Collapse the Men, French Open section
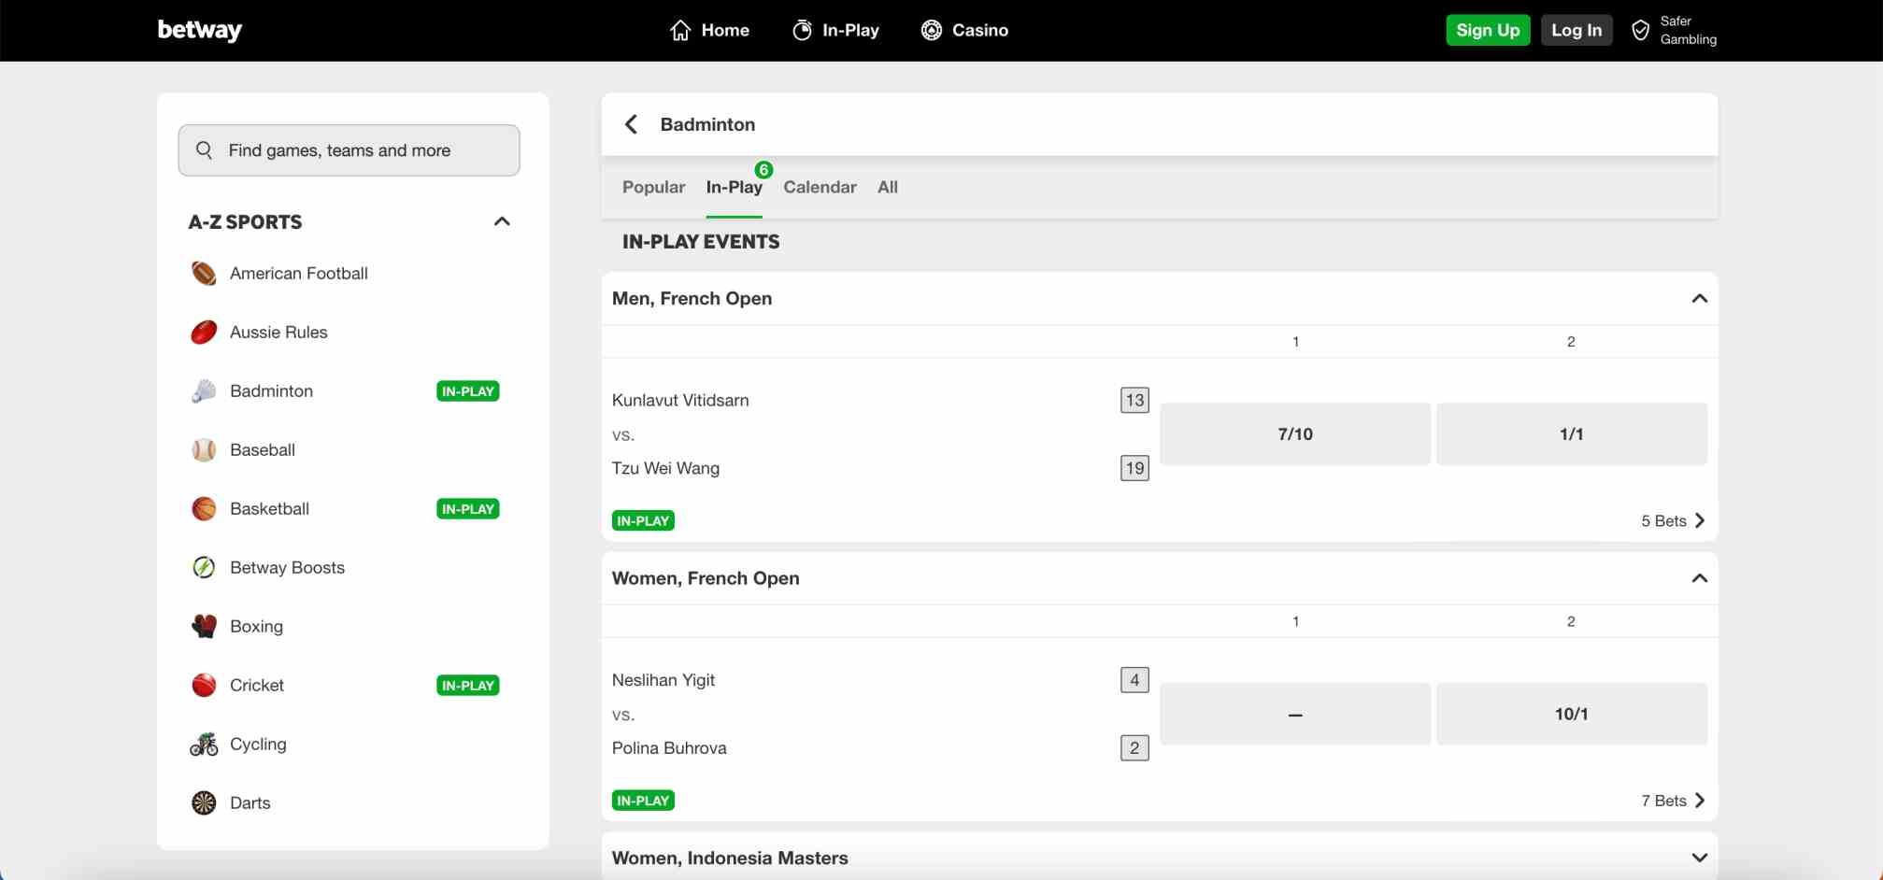1883x880 pixels. 1699,298
